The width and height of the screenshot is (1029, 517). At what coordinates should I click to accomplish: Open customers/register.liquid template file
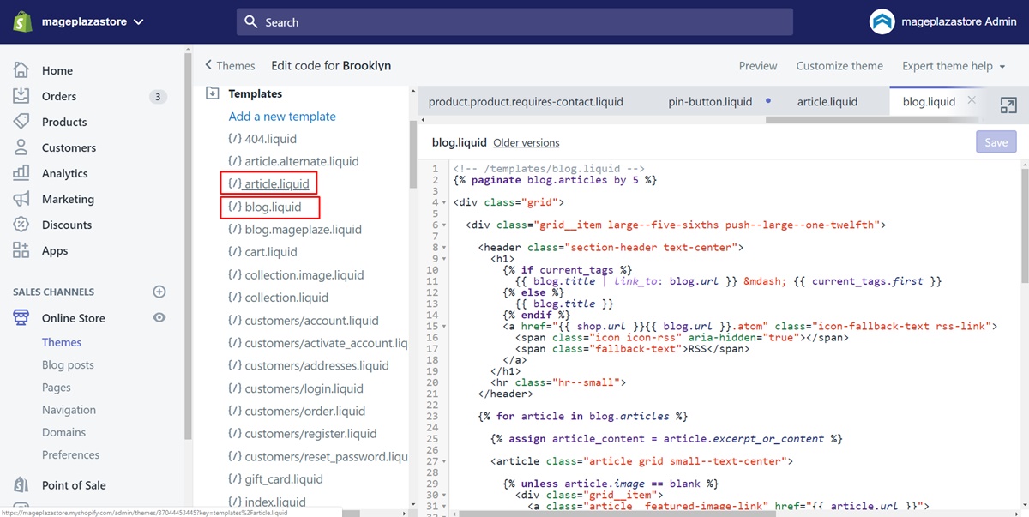click(303, 434)
